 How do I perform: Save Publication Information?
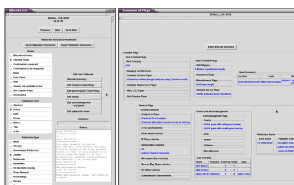click(40, 45)
